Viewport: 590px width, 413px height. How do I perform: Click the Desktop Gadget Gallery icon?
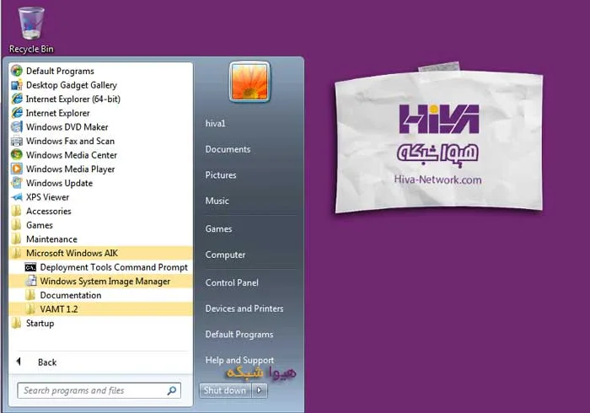coord(17,85)
